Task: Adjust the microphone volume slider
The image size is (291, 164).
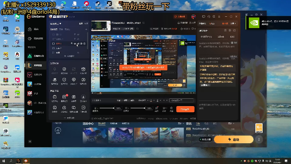Action: [107, 108]
